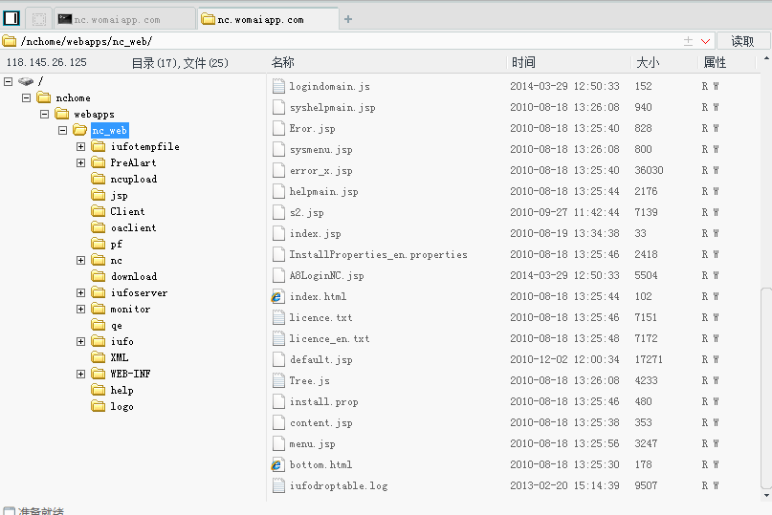Screen dimensions: 772x515
Task: Expand the iufotempfile folder
Action: tap(80, 146)
